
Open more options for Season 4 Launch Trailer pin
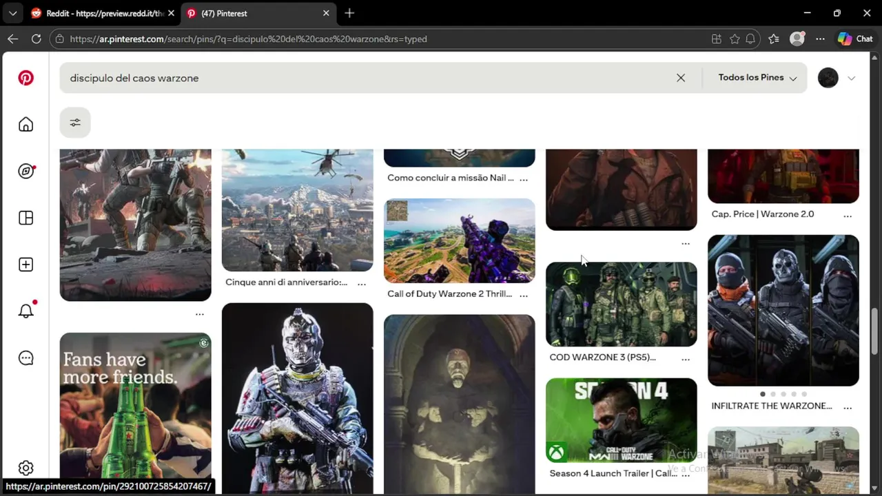pos(686,474)
